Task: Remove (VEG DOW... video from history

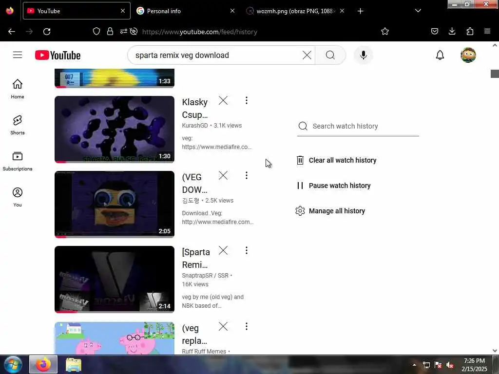Action: (x=223, y=175)
